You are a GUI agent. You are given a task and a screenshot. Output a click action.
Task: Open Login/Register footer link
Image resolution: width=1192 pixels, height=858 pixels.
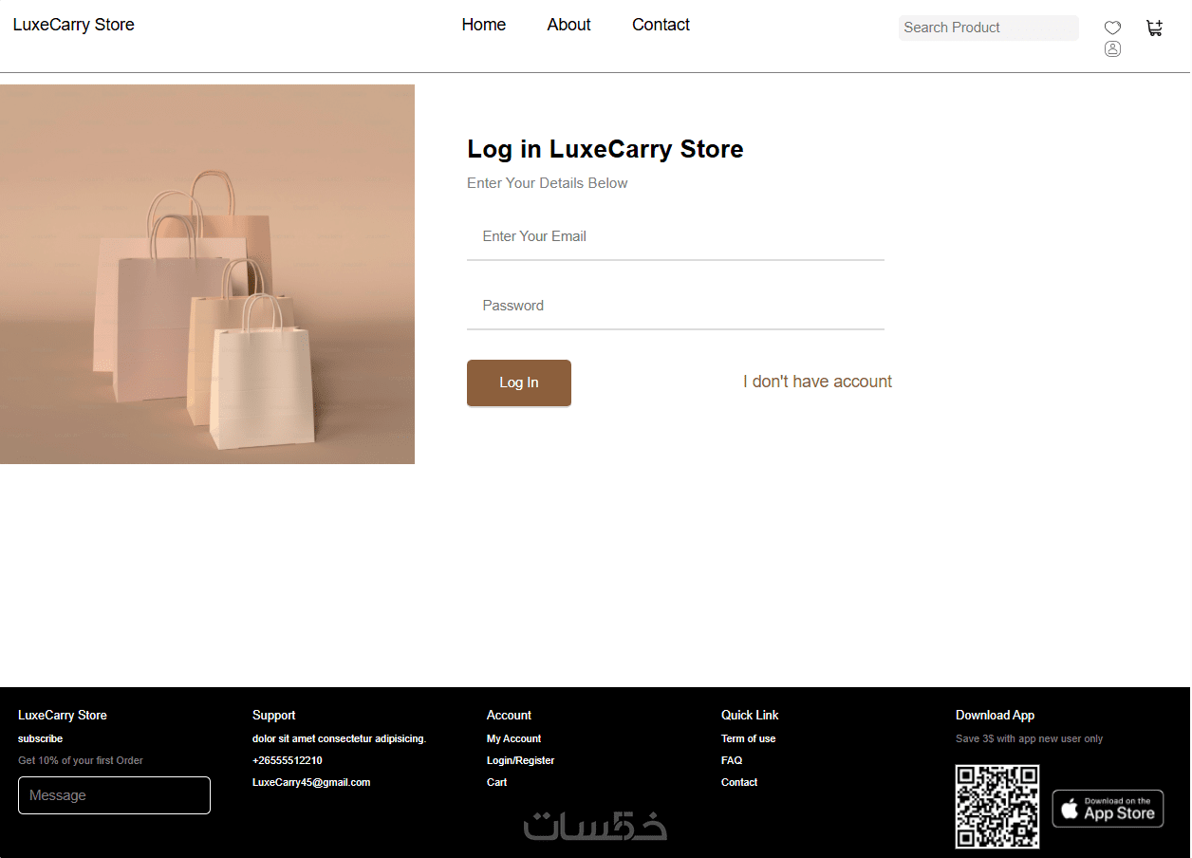[521, 760]
